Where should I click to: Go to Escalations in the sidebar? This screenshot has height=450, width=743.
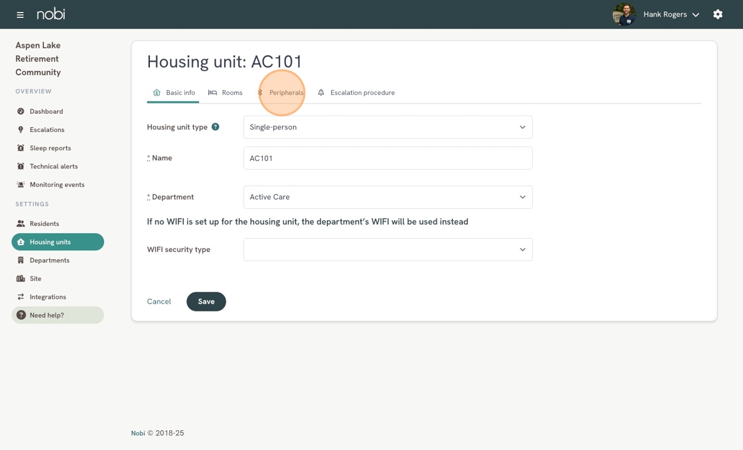(46, 130)
